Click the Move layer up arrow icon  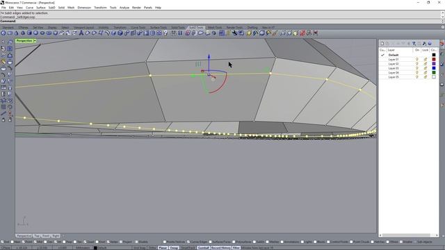(398, 43)
